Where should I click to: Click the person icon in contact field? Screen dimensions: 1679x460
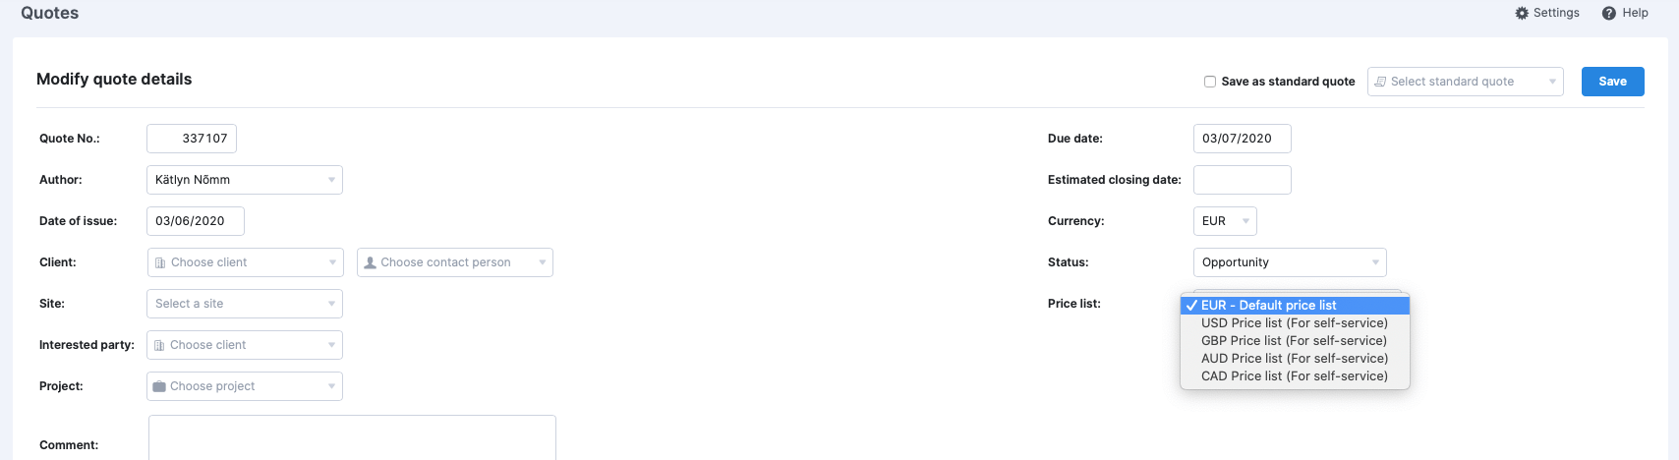[370, 262]
